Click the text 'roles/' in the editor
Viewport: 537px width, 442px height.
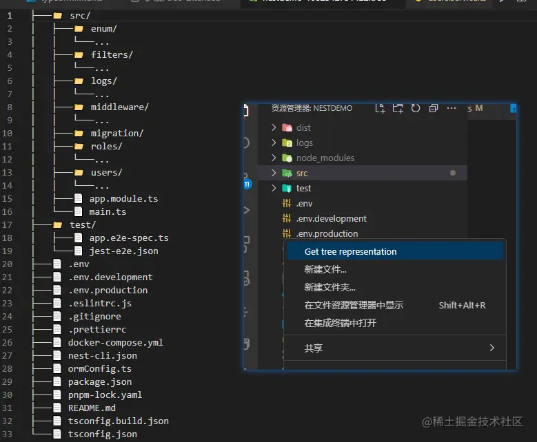point(107,147)
